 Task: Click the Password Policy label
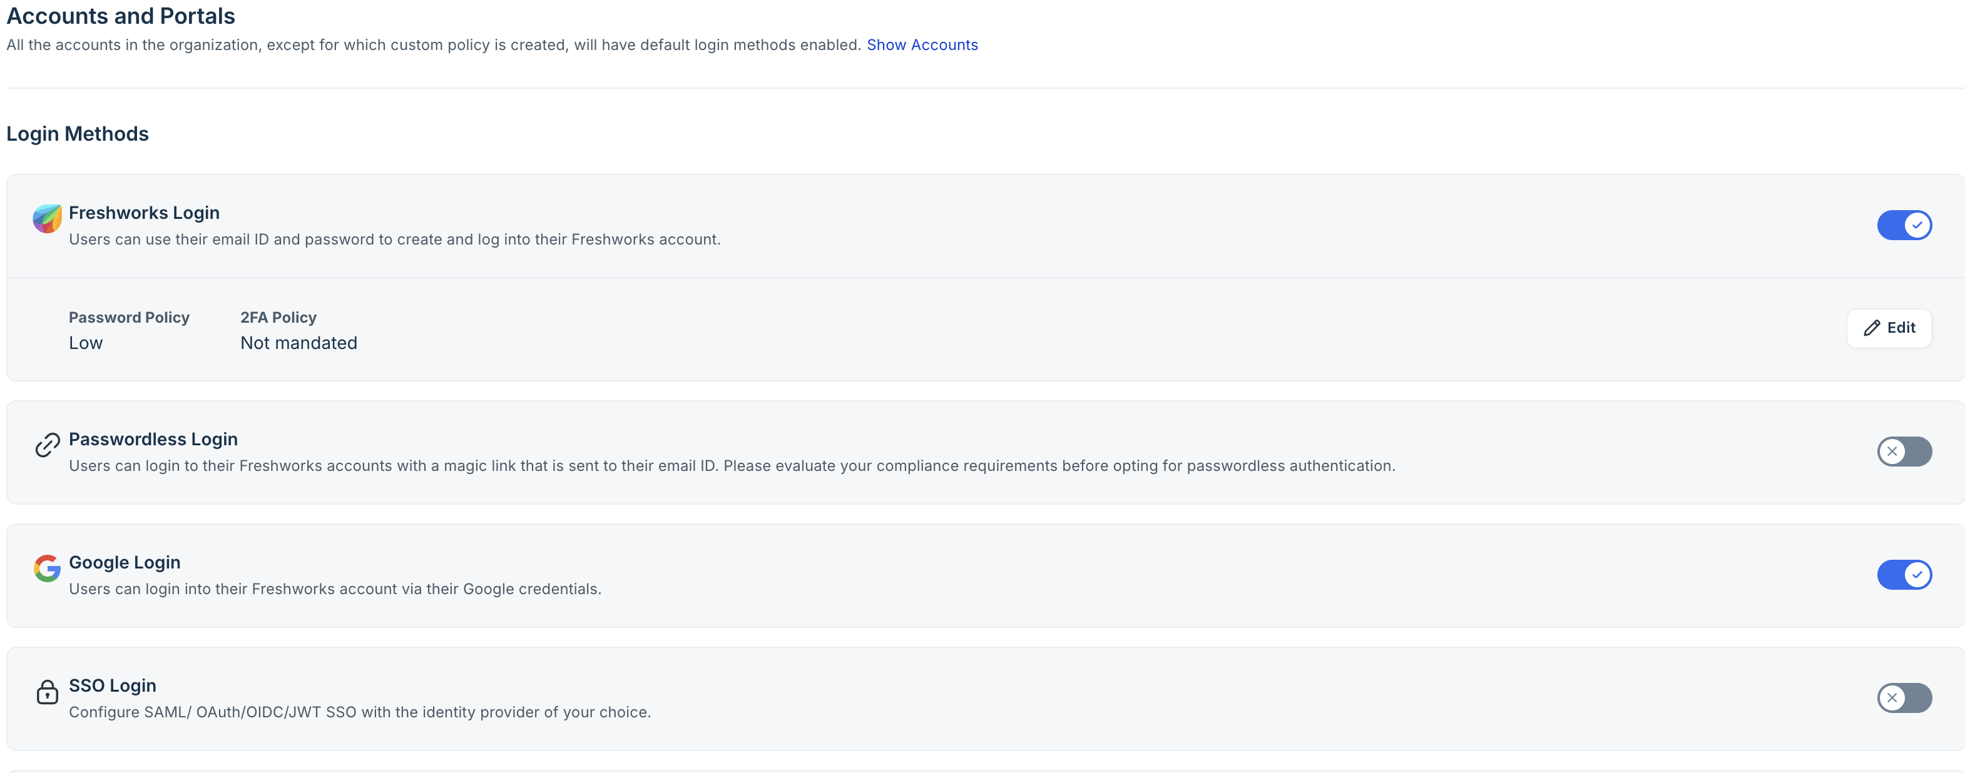coord(129,317)
